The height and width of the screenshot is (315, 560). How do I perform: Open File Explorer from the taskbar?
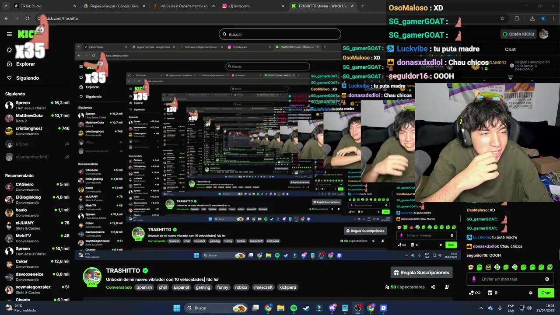coord(281,308)
